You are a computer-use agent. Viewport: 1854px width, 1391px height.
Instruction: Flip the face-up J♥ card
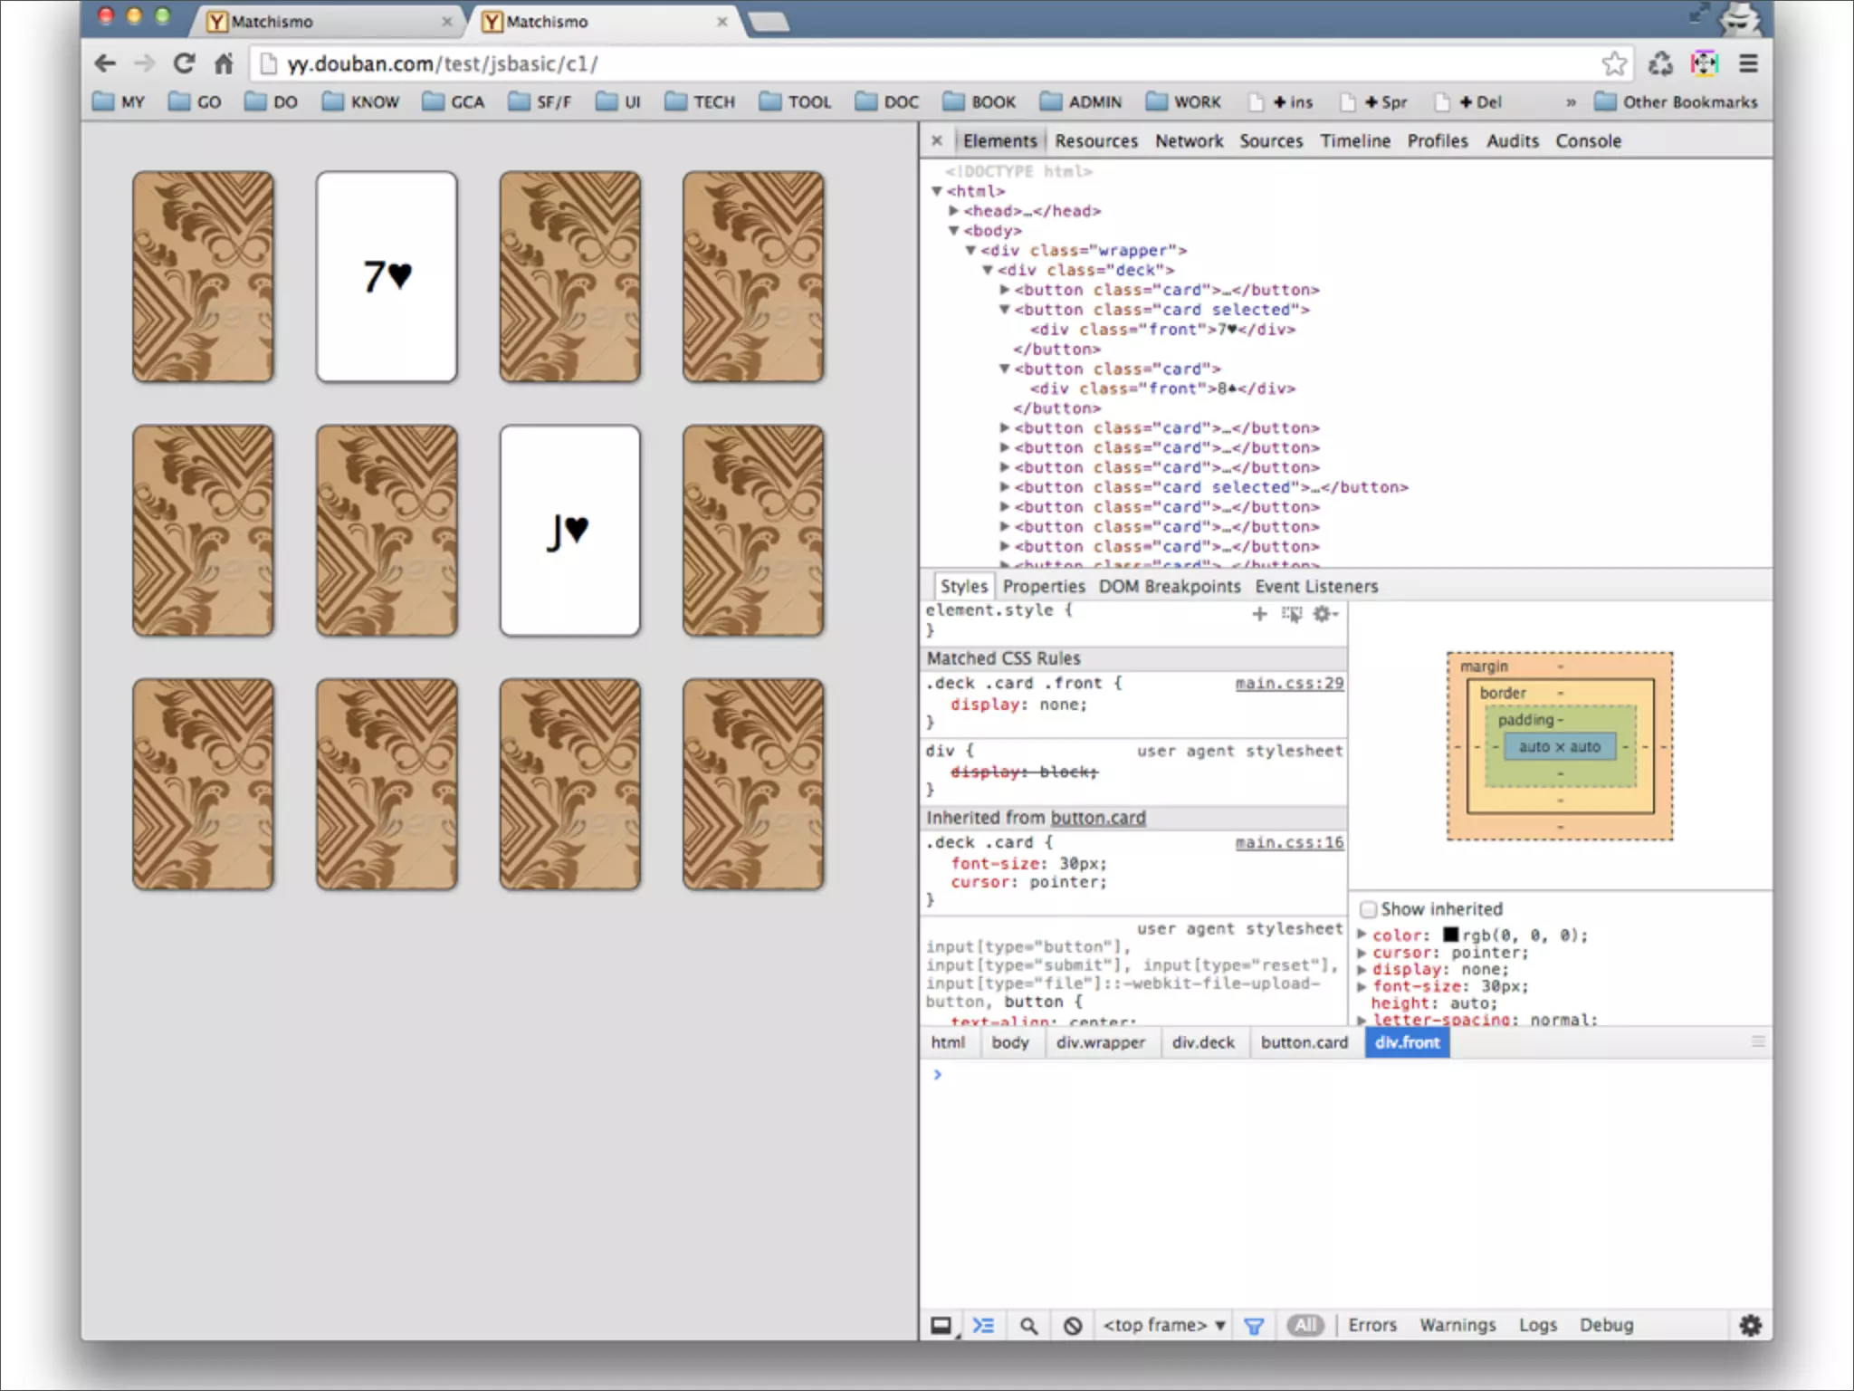point(570,531)
